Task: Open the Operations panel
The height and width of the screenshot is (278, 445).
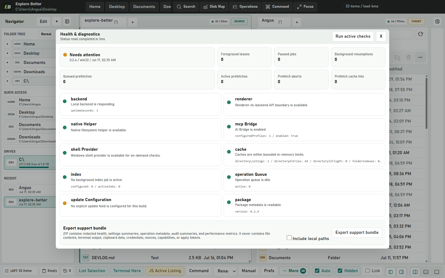Action: pyautogui.click(x=245, y=6)
